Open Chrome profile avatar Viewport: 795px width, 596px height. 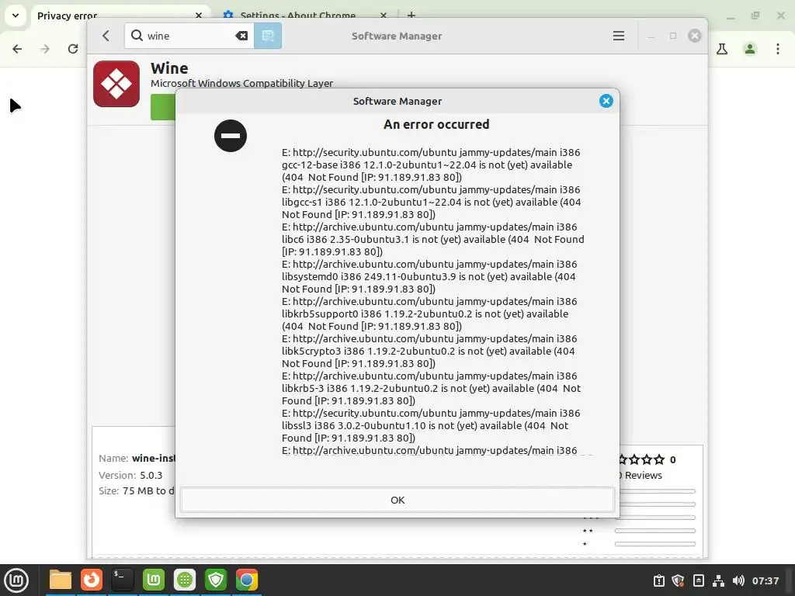pos(750,49)
